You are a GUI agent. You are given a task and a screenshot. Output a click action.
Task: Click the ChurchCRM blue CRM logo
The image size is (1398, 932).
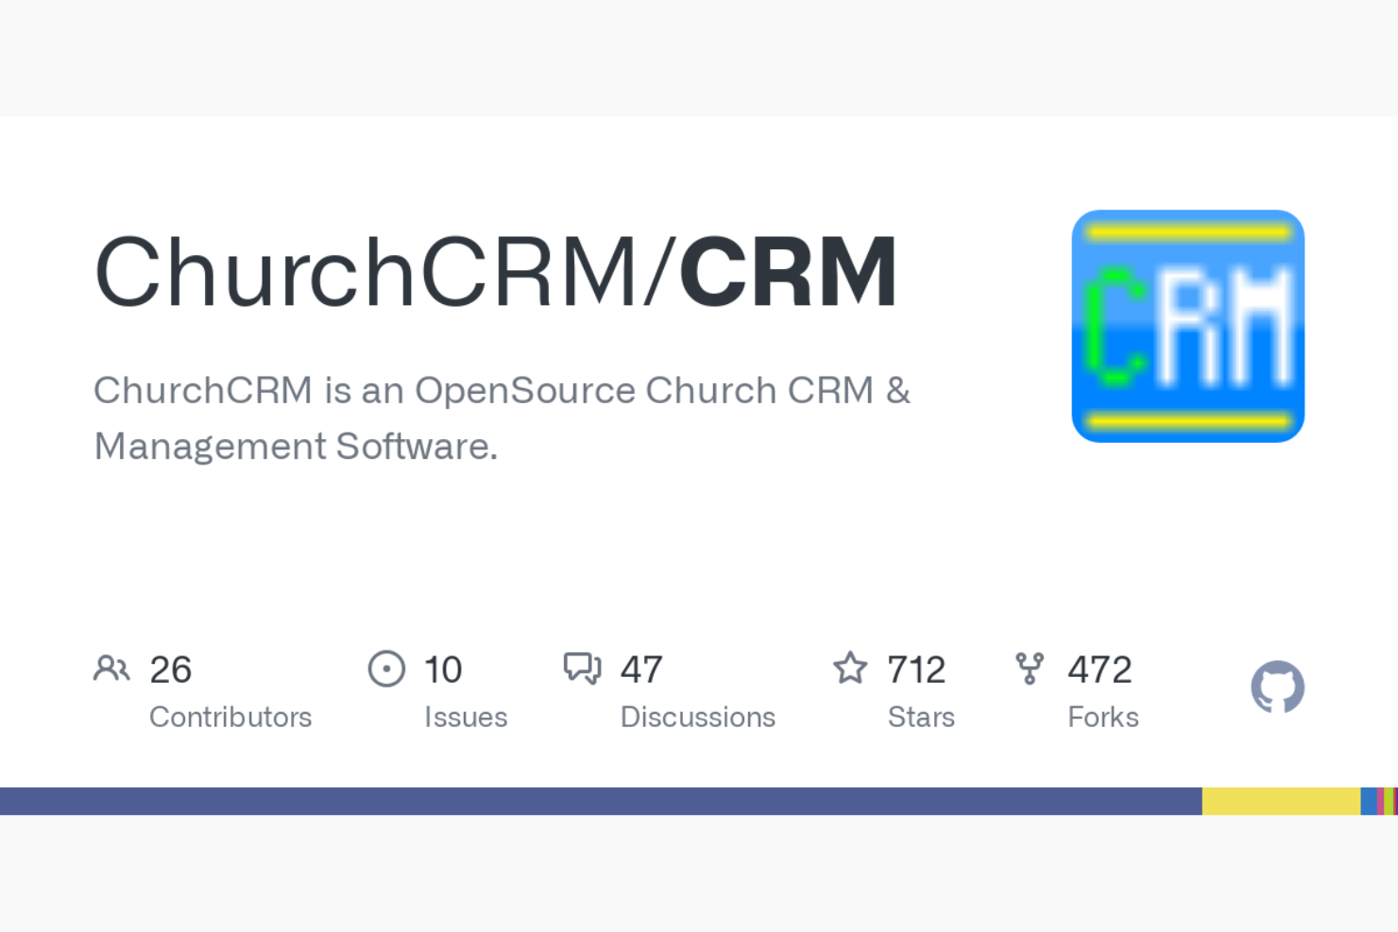click(x=1187, y=326)
